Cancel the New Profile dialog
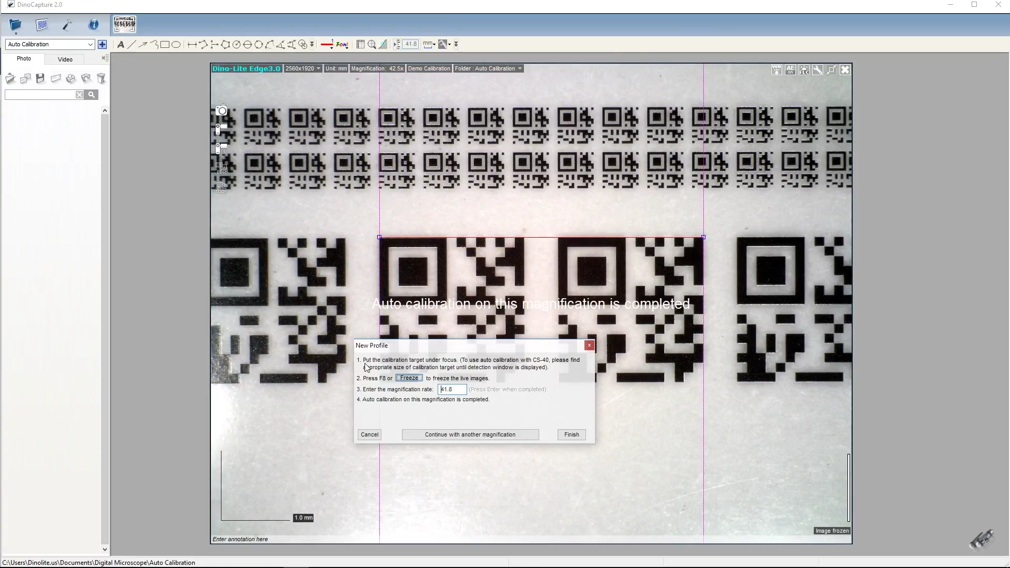The image size is (1010, 568). point(370,434)
